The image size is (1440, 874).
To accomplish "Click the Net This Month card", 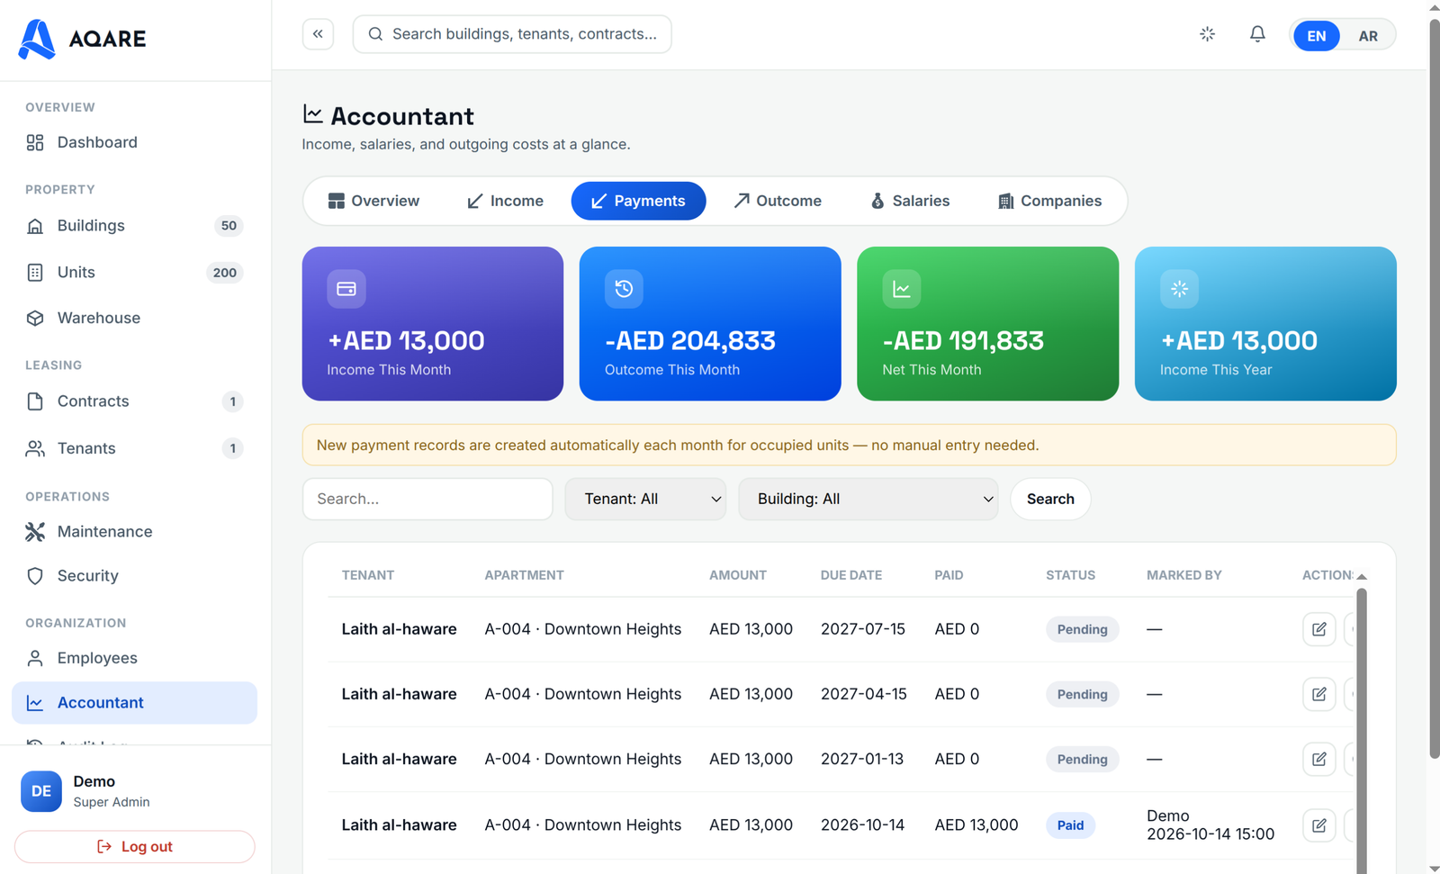I will (x=988, y=324).
